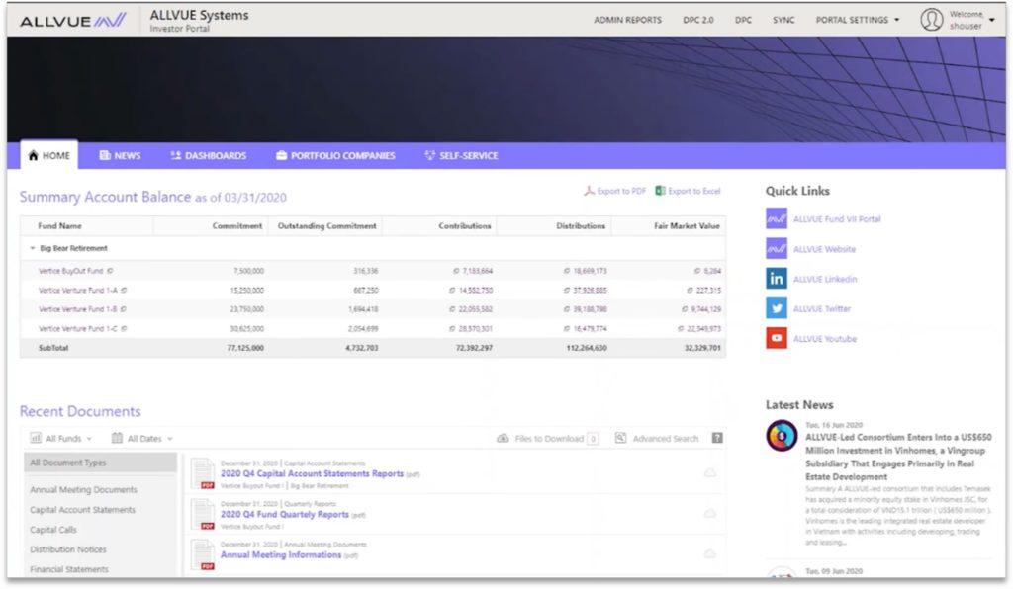Click the Export to PDF icon
The width and height of the screenshot is (1013, 589).
(x=589, y=191)
